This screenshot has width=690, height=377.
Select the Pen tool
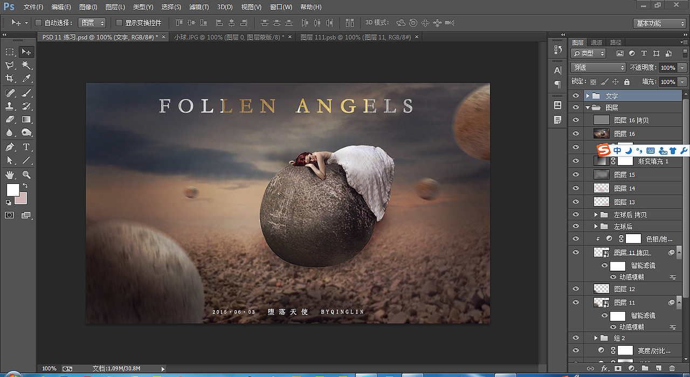[x=10, y=147]
